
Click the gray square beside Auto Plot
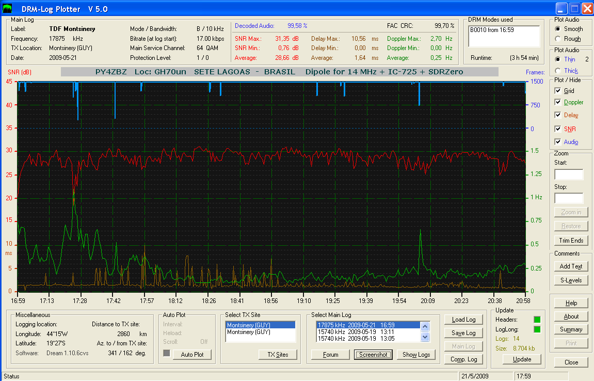(167, 353)
